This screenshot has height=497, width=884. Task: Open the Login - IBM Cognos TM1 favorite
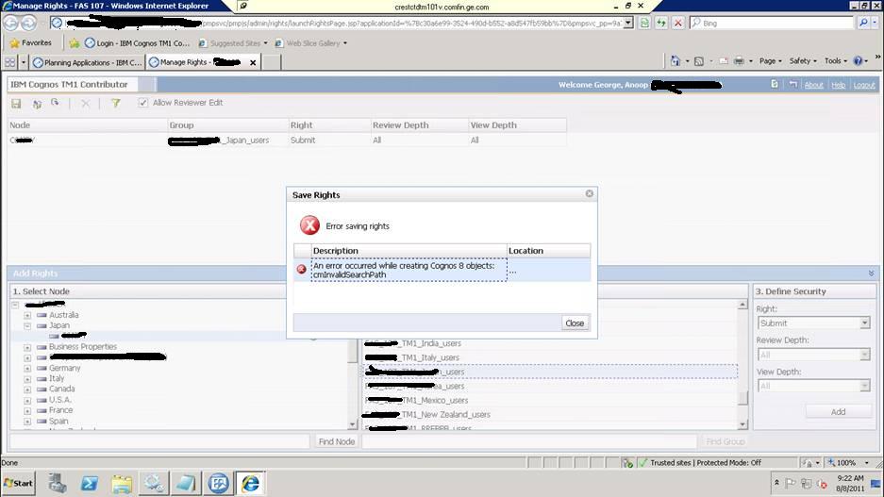[137, 42]
